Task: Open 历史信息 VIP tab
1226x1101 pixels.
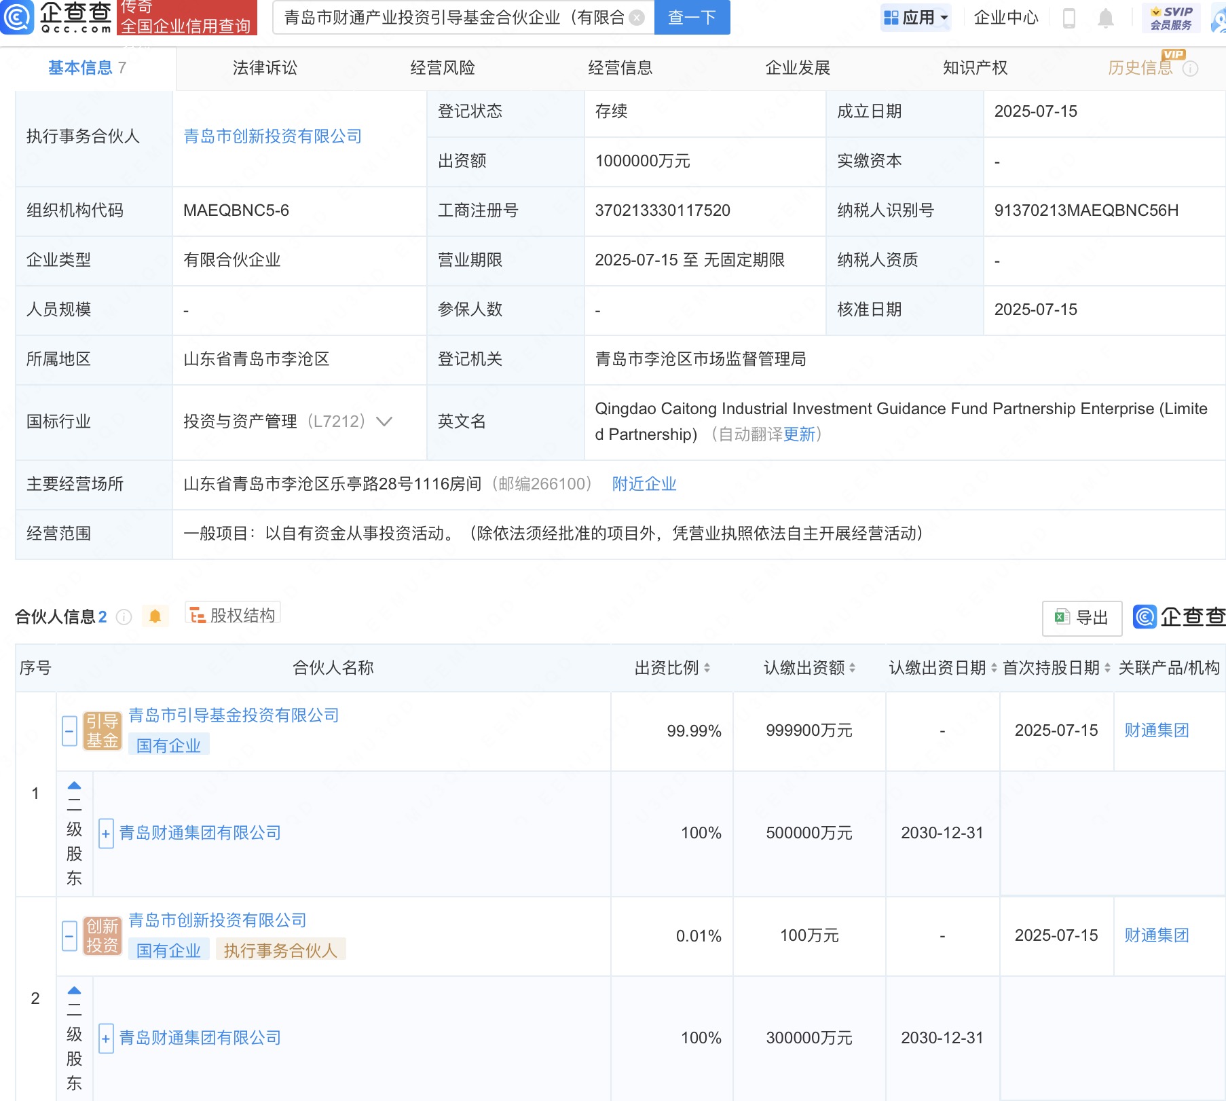Action: pos(1140,68)
